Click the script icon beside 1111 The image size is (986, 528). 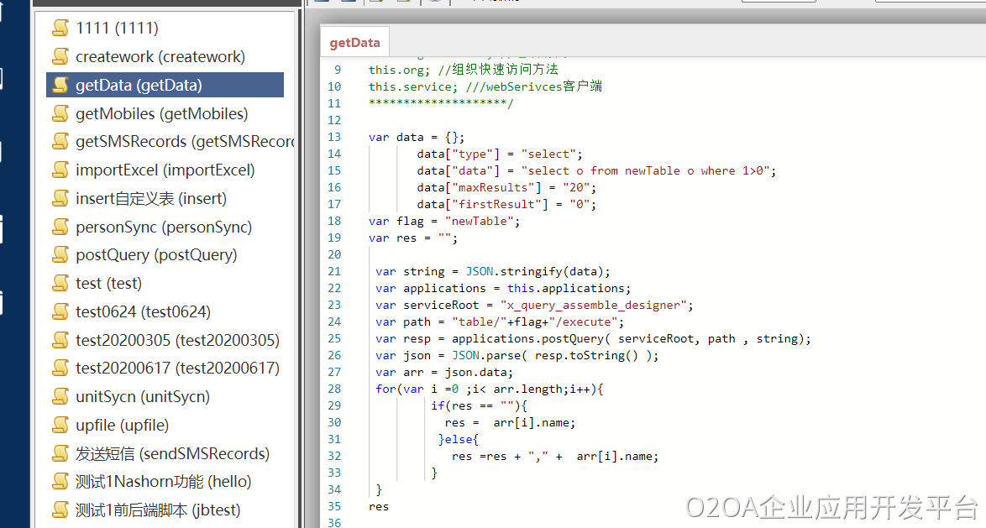[60, 29]
